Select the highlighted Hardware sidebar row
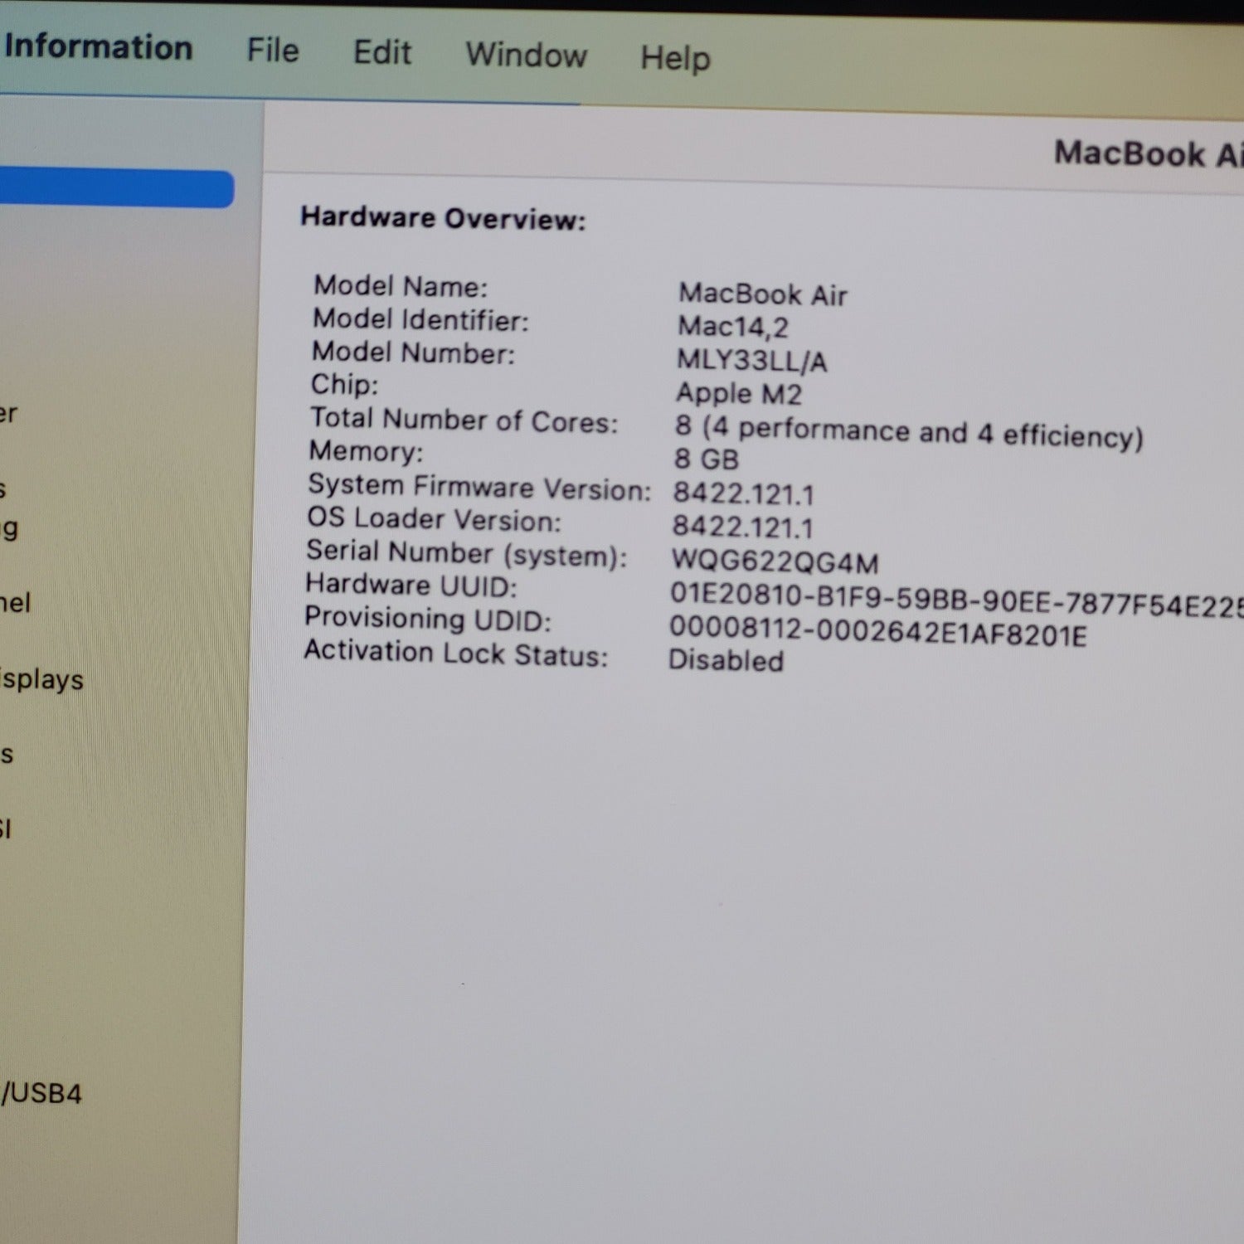 click(116, 188)
